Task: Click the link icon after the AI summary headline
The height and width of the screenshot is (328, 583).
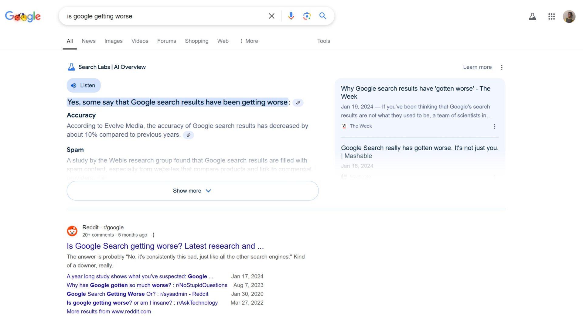Action: [x=298, y=103]
